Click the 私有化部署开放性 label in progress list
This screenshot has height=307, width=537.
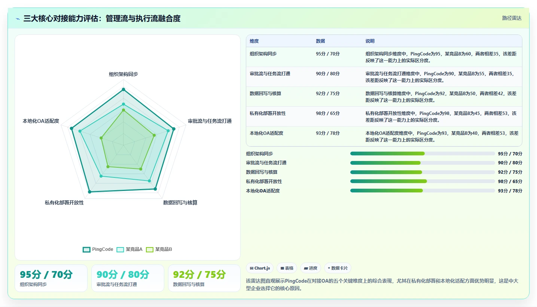point(264,181)
